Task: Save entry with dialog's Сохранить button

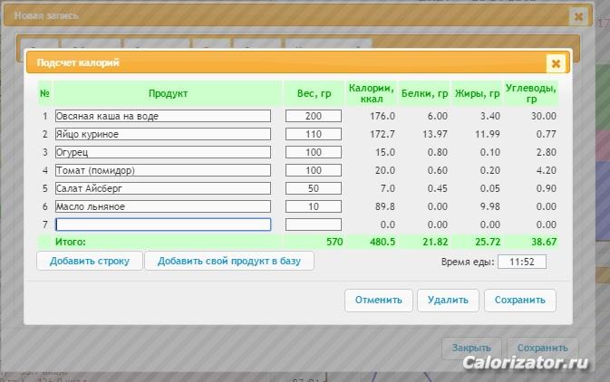Action: (520, 300)
